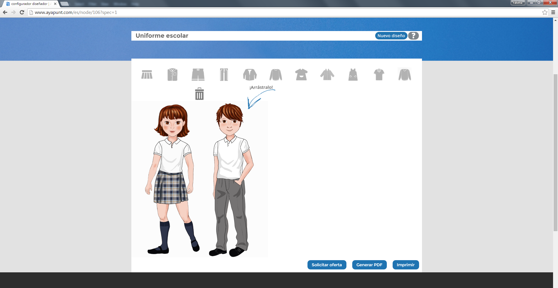Select the long trousers icon
The height and width of the screenshot is (288, 558).
224,75
